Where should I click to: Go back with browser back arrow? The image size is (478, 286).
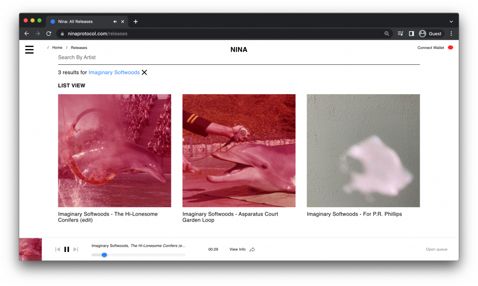click(x=27, y=34)
